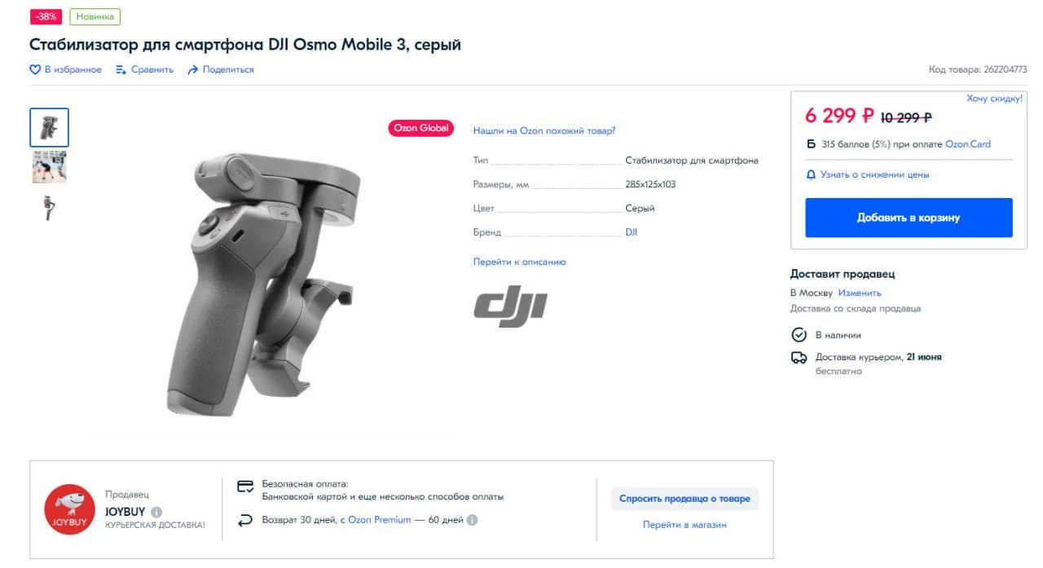
Task: Click the info icon beside JOYBUY seller name
Action: (156, 512)
